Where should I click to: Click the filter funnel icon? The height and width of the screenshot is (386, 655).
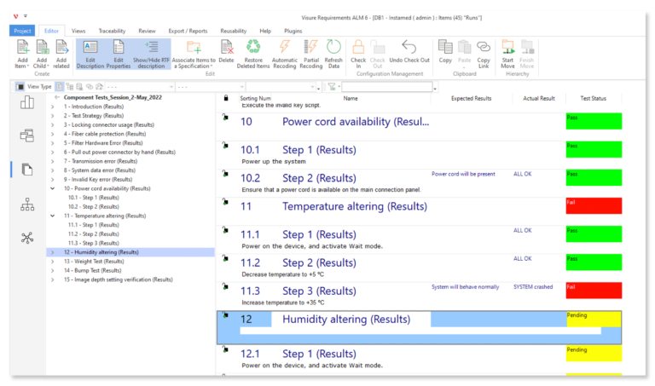click(332, 86)
